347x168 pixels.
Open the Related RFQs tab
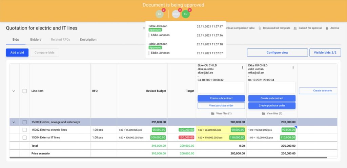tap(60, 40)
